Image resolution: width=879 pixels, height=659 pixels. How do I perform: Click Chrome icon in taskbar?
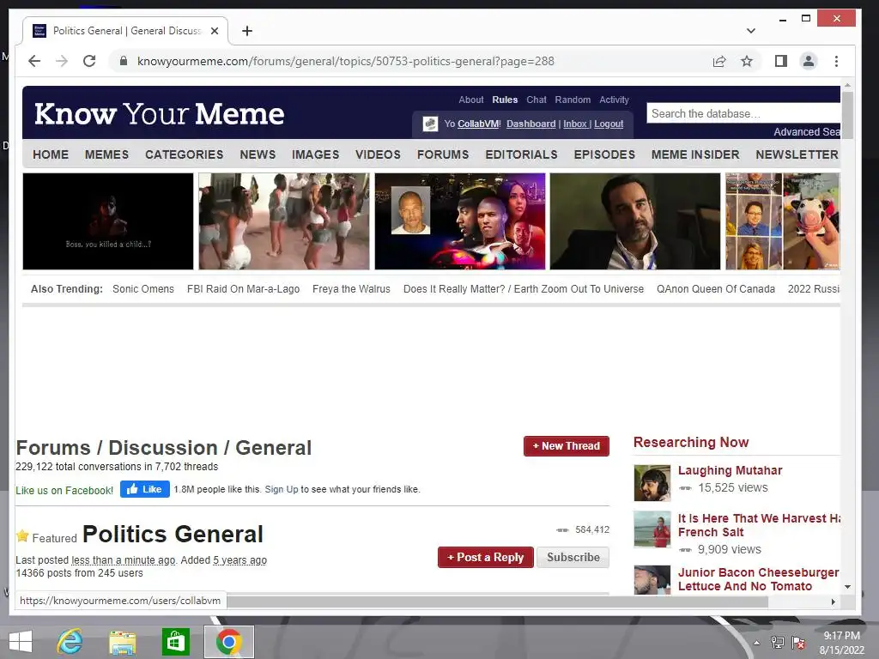coord(228,642)
